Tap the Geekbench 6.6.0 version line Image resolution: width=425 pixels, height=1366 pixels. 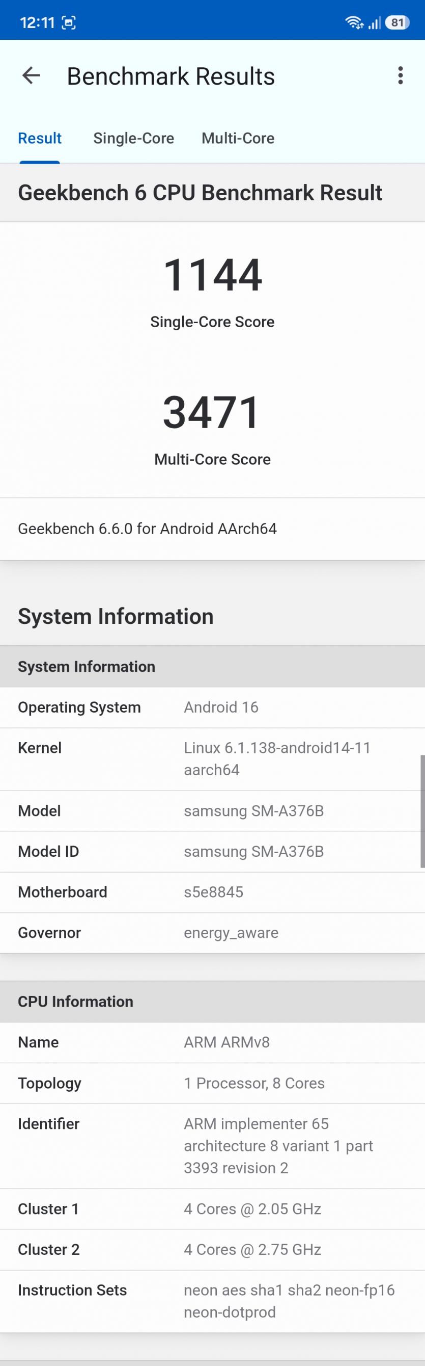click(147, 529)
